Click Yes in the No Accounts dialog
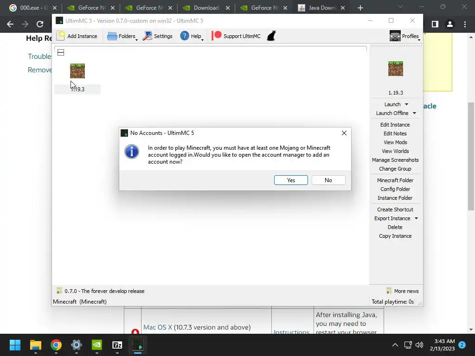Screen dimensions: 475x356 tap(291, 180)
